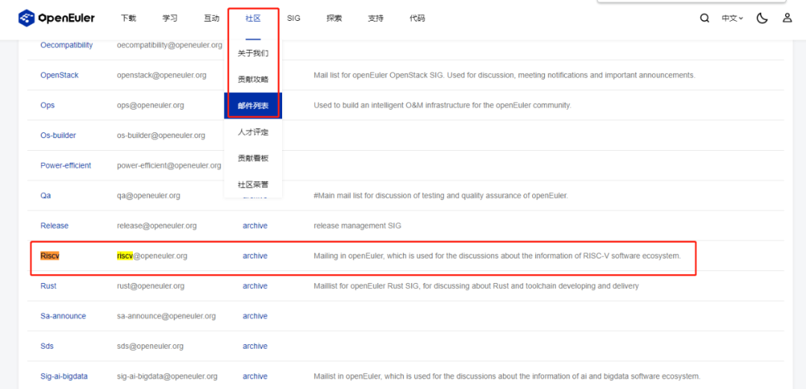The image size is (806, 389).
Task: Open the 社区 navigation menu
Action: click(253, 18)
